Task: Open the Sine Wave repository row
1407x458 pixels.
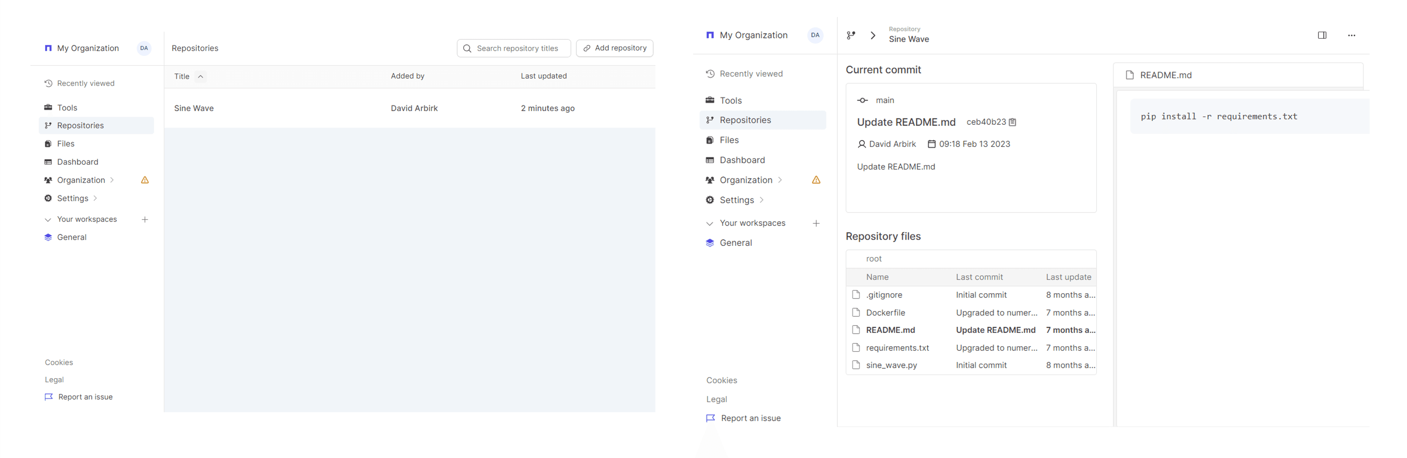Action: pyautogui.click(x=194, y=108)
